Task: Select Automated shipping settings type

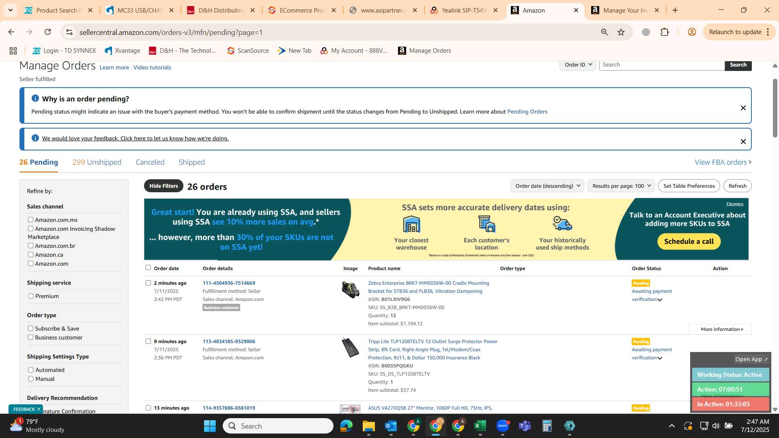Action: click(x=30, y=370)
